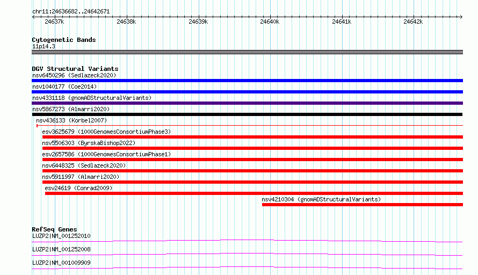Select the purple bar under nsv4331118
The width and height of the screenshot is (478, 275).
pyautogui.click(x=247, y=103)
